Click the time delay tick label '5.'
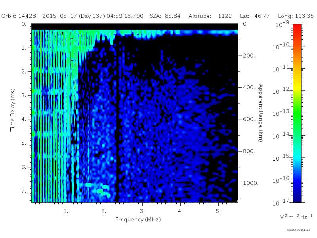317x238 pixels. click(24, 143)
